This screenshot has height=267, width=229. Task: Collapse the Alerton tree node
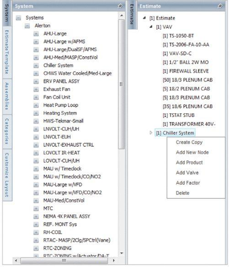click(x=27, y=26)
